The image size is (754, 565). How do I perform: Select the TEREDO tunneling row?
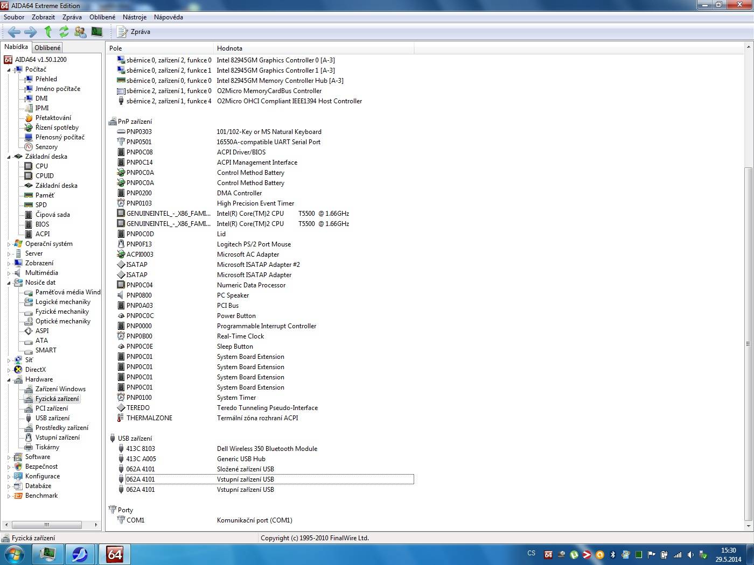click(265, 408)
